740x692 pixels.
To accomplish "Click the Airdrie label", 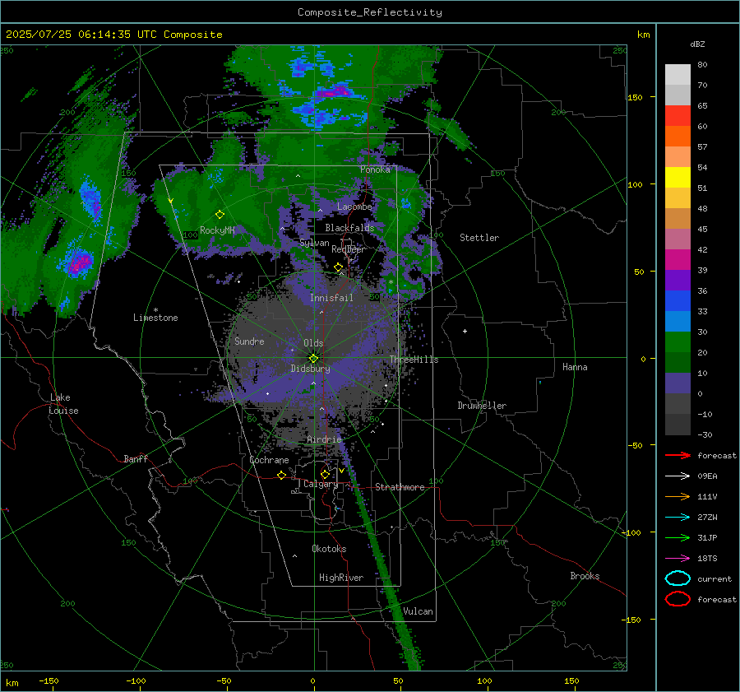I will point(324,439).
